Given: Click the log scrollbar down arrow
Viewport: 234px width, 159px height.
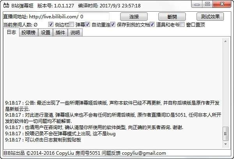Looking at the screenshot, I should (x=225, y=144).
